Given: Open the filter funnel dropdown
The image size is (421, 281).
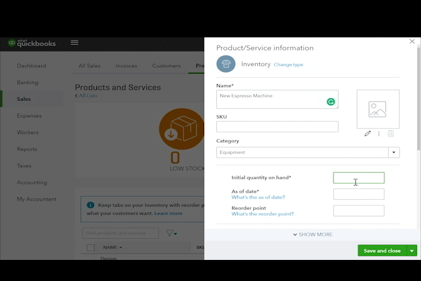Looking at the screenshot, I should tap(171, 233).
